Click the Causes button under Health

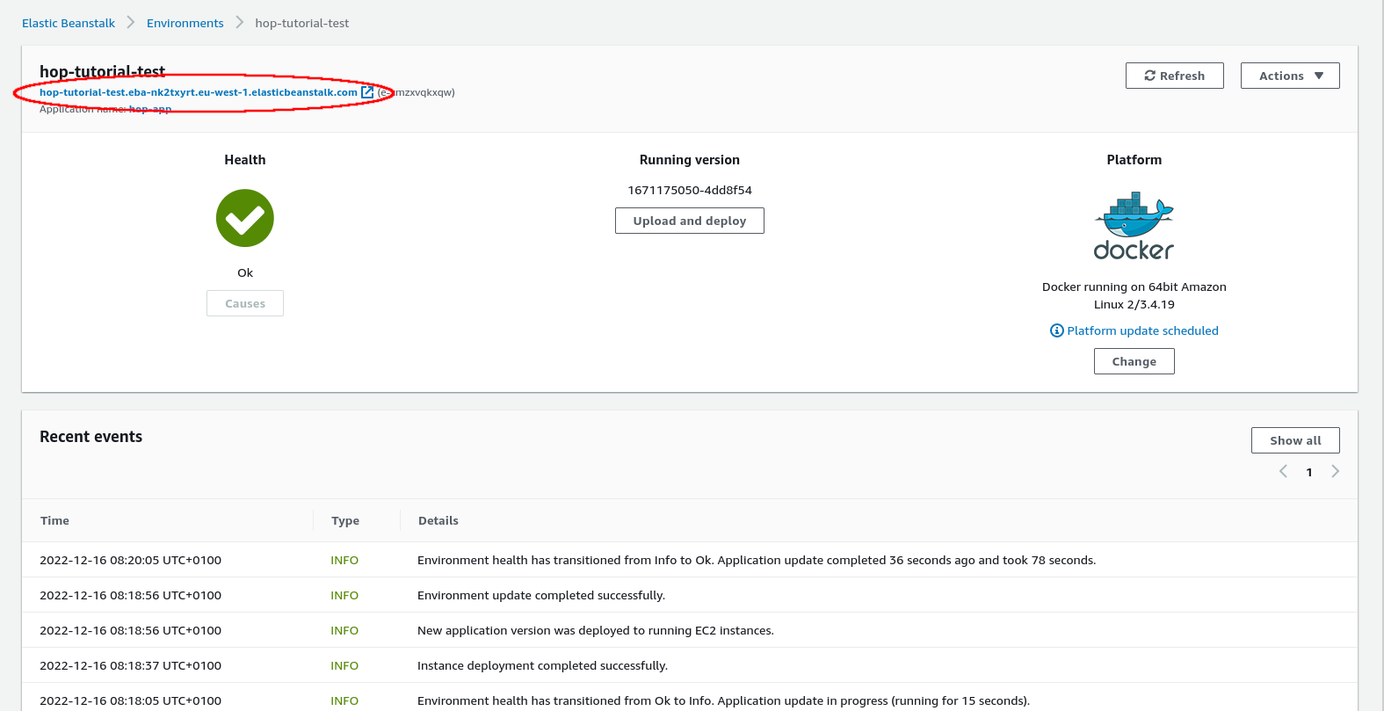coord(245,303)
